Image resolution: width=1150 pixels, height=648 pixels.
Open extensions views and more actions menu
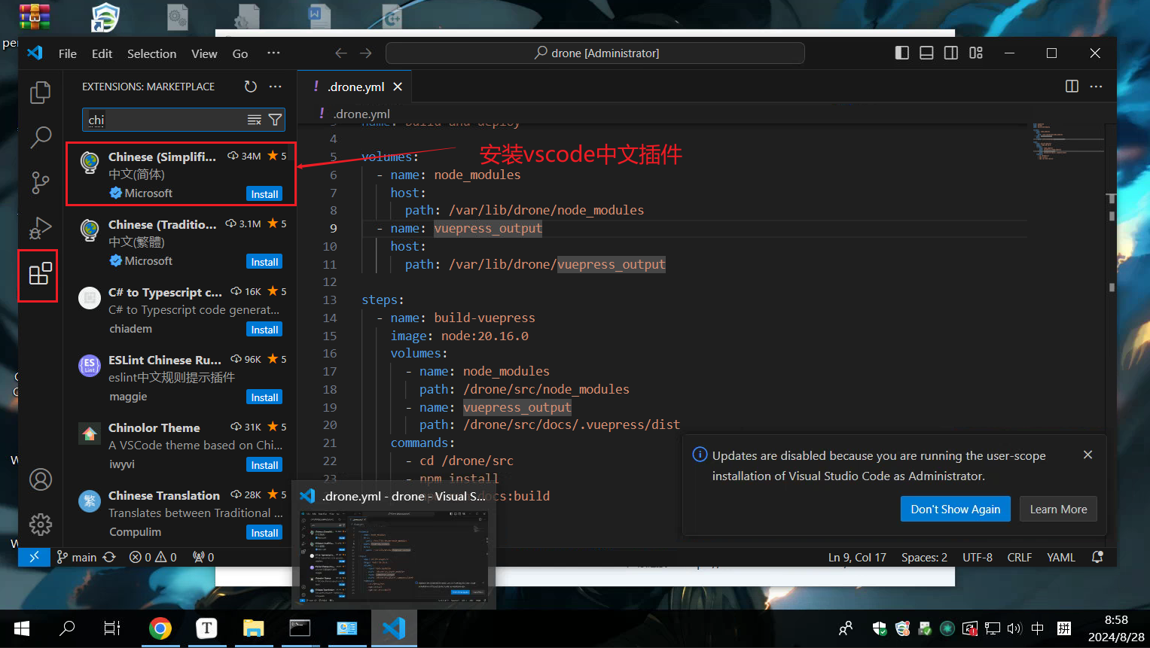point(276,87)
